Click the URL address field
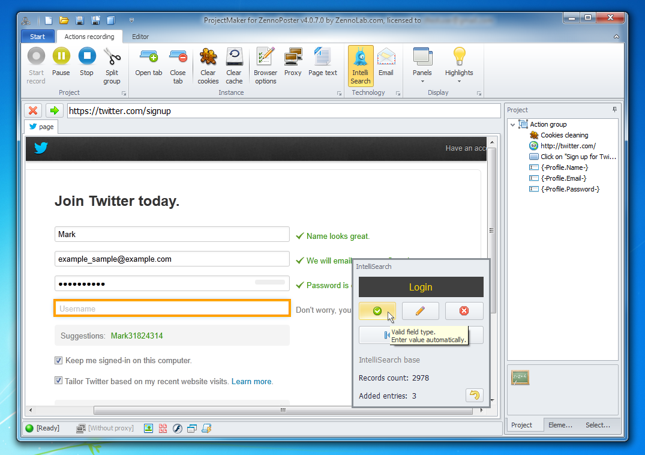This screenshot has height=455, width=645. (x=284, y=110)
